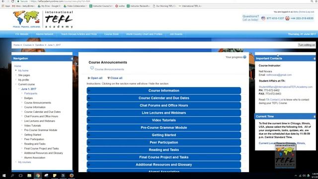Viewport: 318px width, 179px height.
Task: Click the UK flag phone icon
Action: pyautogui.click(x=287, y=18)
